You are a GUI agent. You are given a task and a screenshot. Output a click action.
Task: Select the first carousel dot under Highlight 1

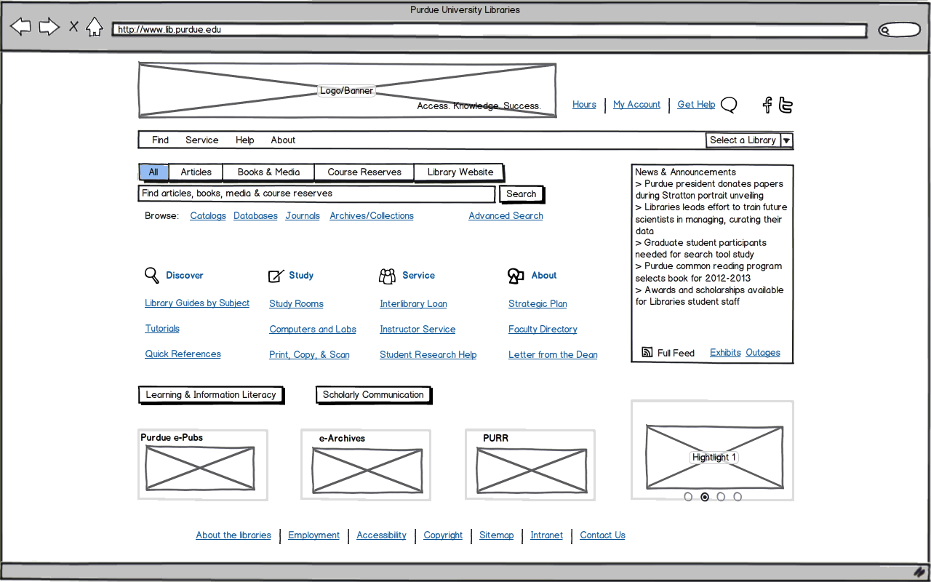tap(688, 497)
